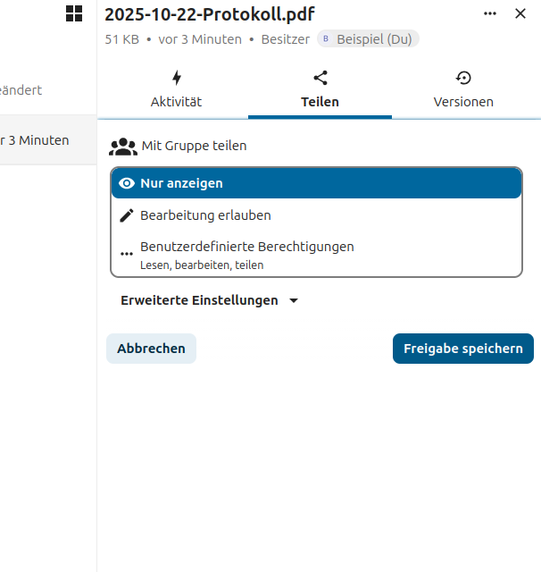Click the arrow next to Erweiterte Einstellungen

coord(294,301)
